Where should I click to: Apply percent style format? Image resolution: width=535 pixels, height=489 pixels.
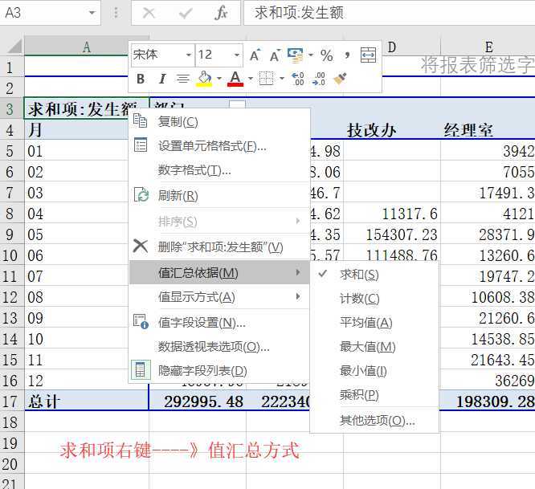326,55
